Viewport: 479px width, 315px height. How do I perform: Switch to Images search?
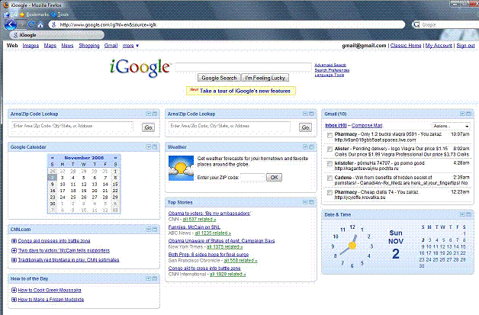click(31, 46)
